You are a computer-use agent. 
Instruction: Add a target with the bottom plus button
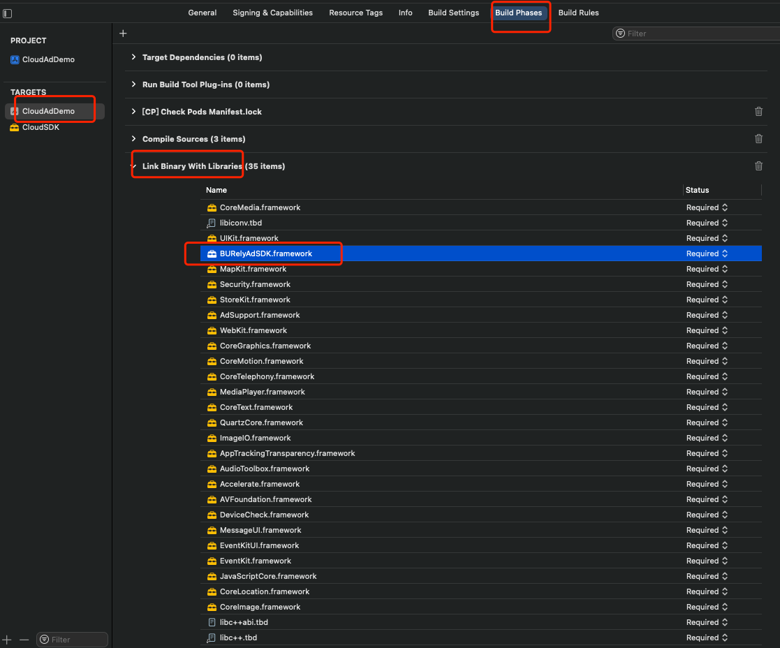click(x=7, y=640)
